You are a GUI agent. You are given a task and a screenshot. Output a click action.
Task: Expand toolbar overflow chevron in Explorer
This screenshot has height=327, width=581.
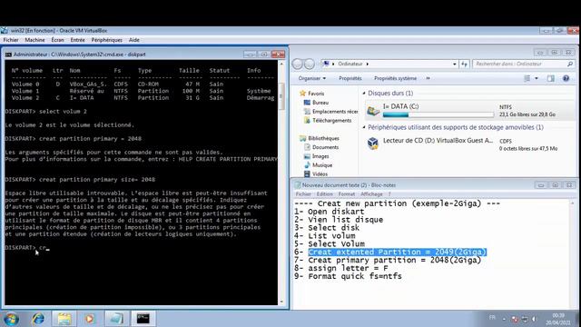428,78
